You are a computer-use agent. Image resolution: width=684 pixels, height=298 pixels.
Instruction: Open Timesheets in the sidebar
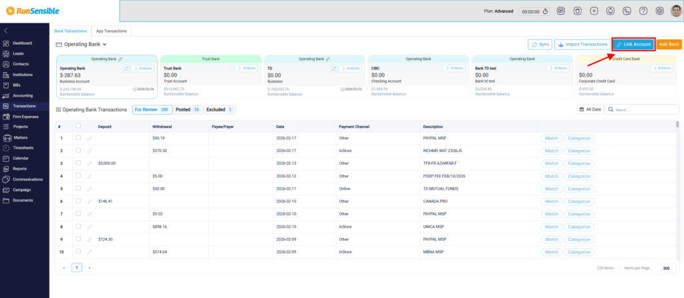[x=25, y=148]
